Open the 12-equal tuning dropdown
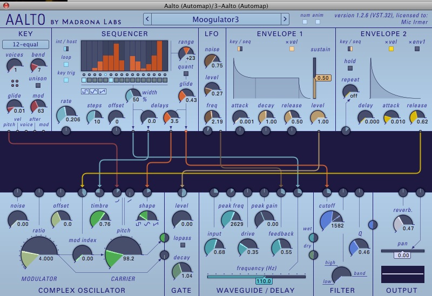Image resolution: width=432 pixels, height=296 pixels. coord(25,44)
